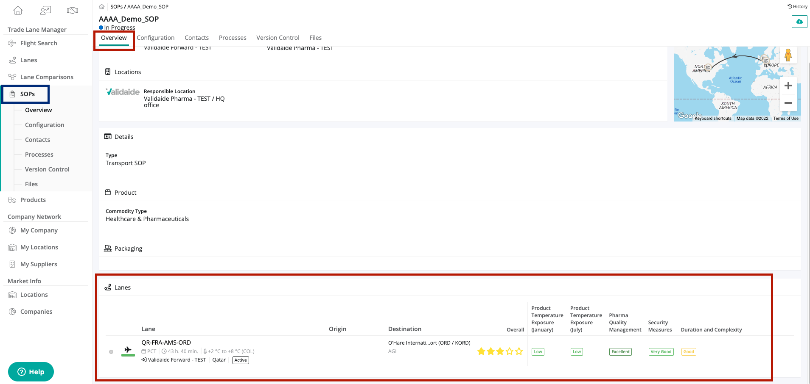Click the map Pegman street view icon

coord(788,55)
